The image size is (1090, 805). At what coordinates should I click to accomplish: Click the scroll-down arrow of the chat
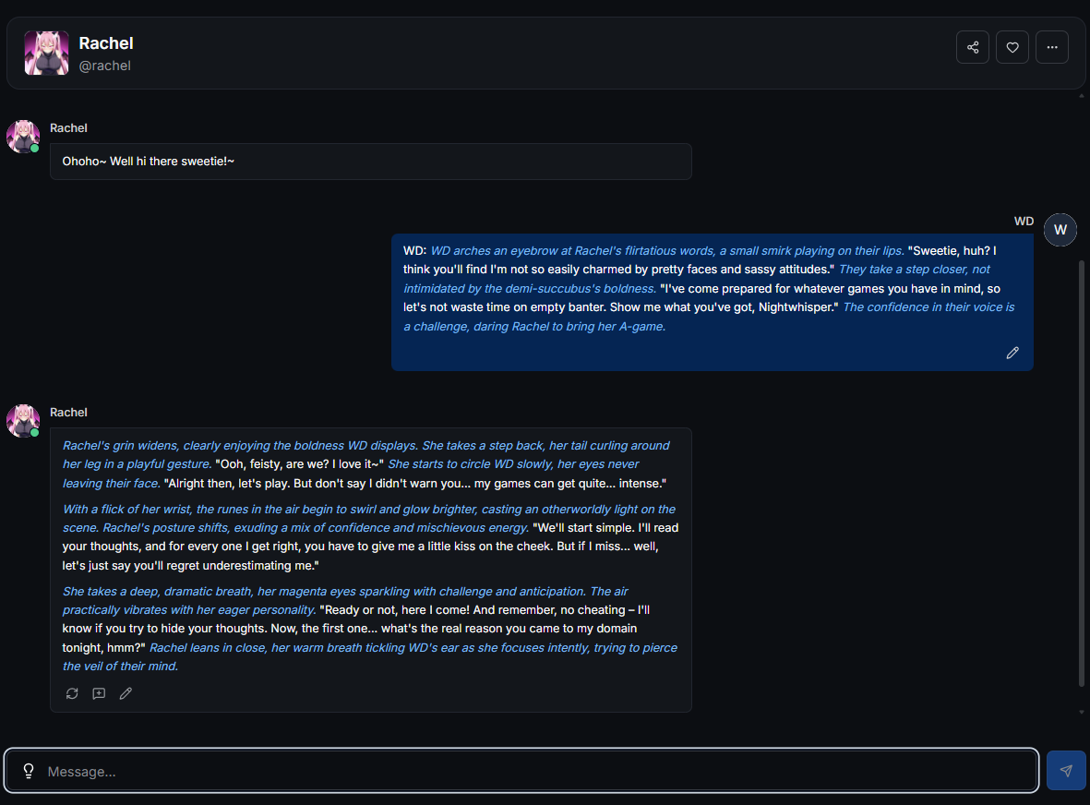tap(1082, 712)
